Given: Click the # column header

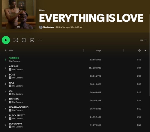Looking at the screenshot, I should 6,51.
